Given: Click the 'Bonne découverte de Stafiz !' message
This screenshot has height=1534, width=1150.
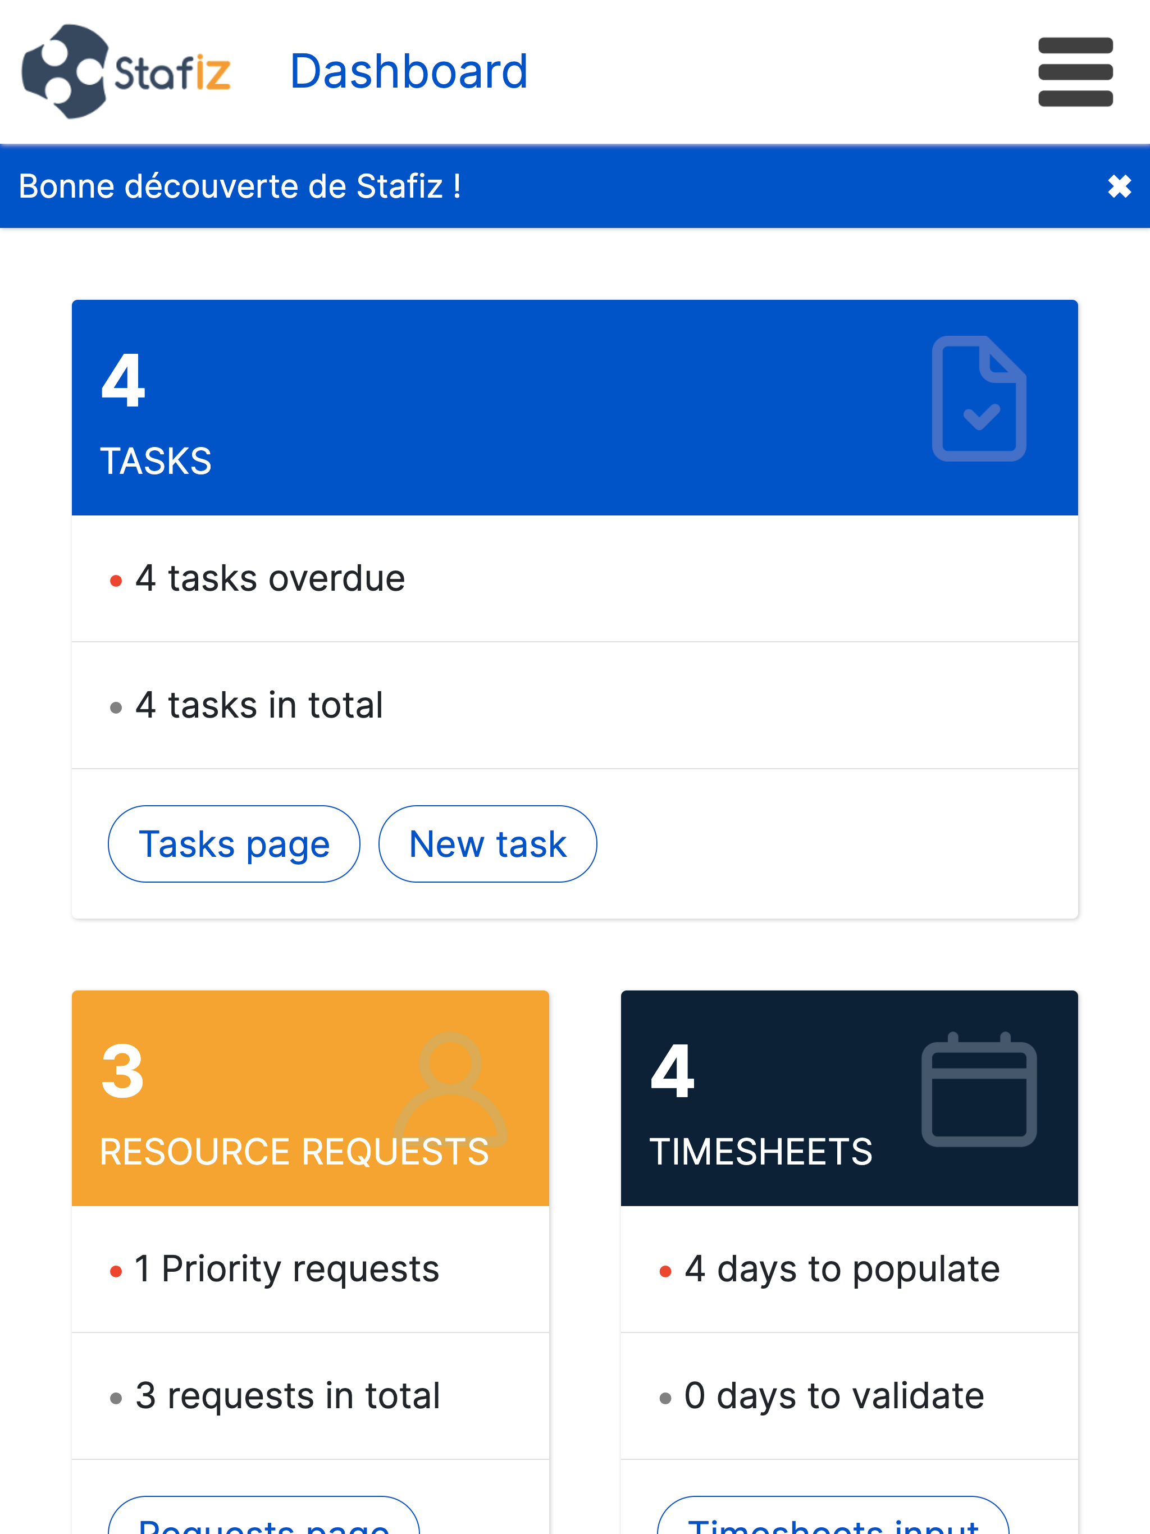Looking at the screenshot, I should tap(240, 186).
